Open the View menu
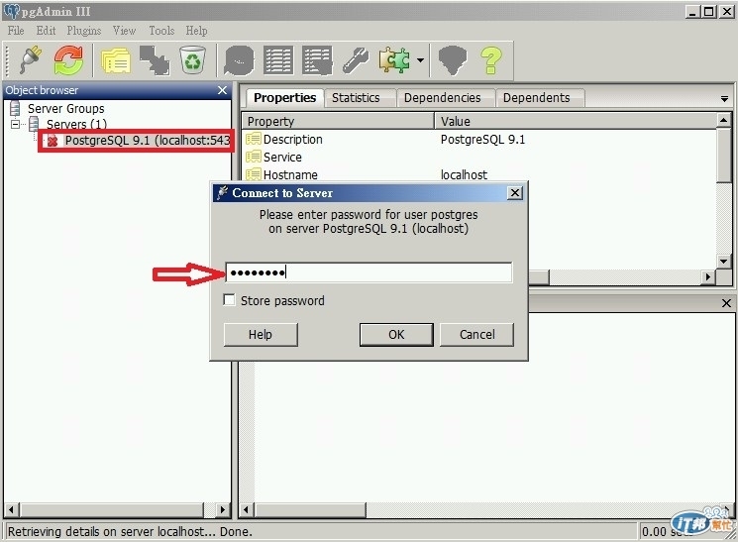 [124, 31]
